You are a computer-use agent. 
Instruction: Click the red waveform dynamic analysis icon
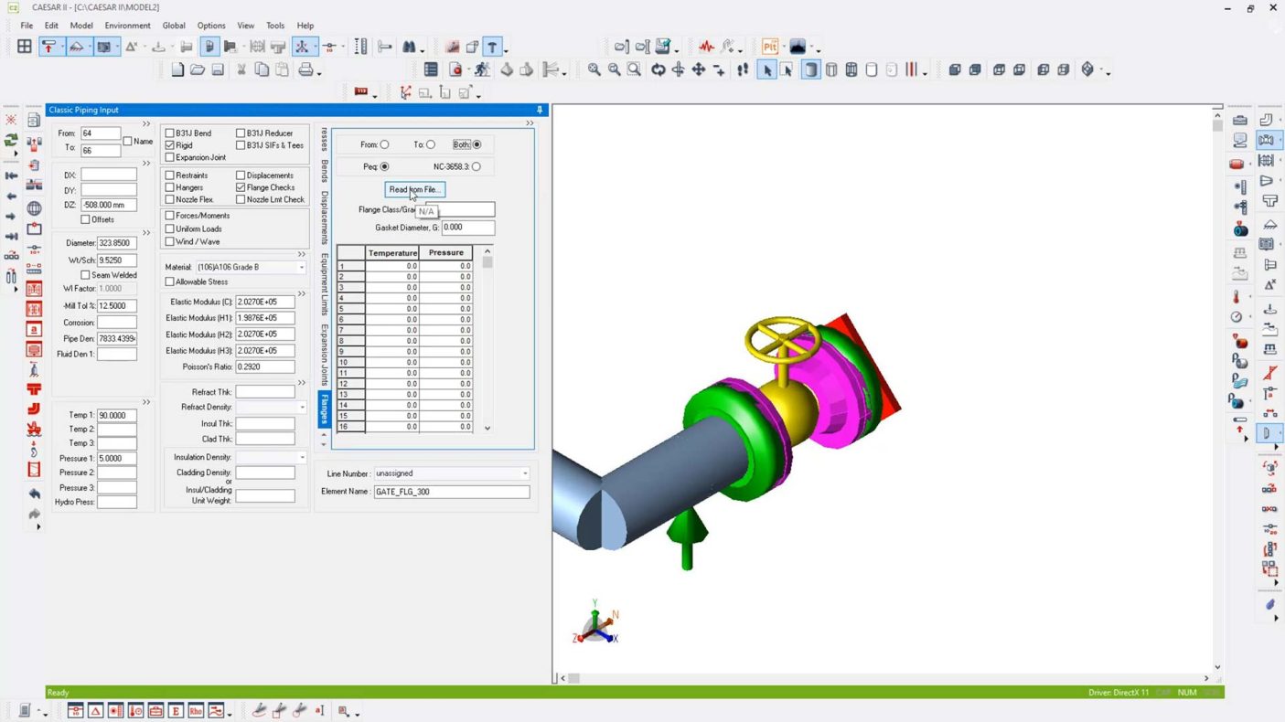coord(706,47)
